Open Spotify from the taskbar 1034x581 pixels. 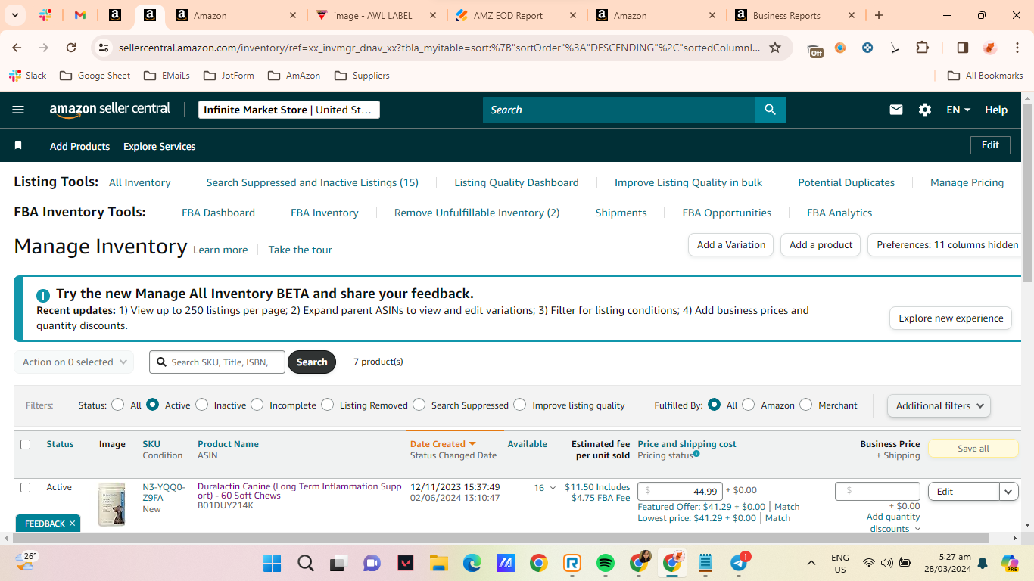(605, 563)
